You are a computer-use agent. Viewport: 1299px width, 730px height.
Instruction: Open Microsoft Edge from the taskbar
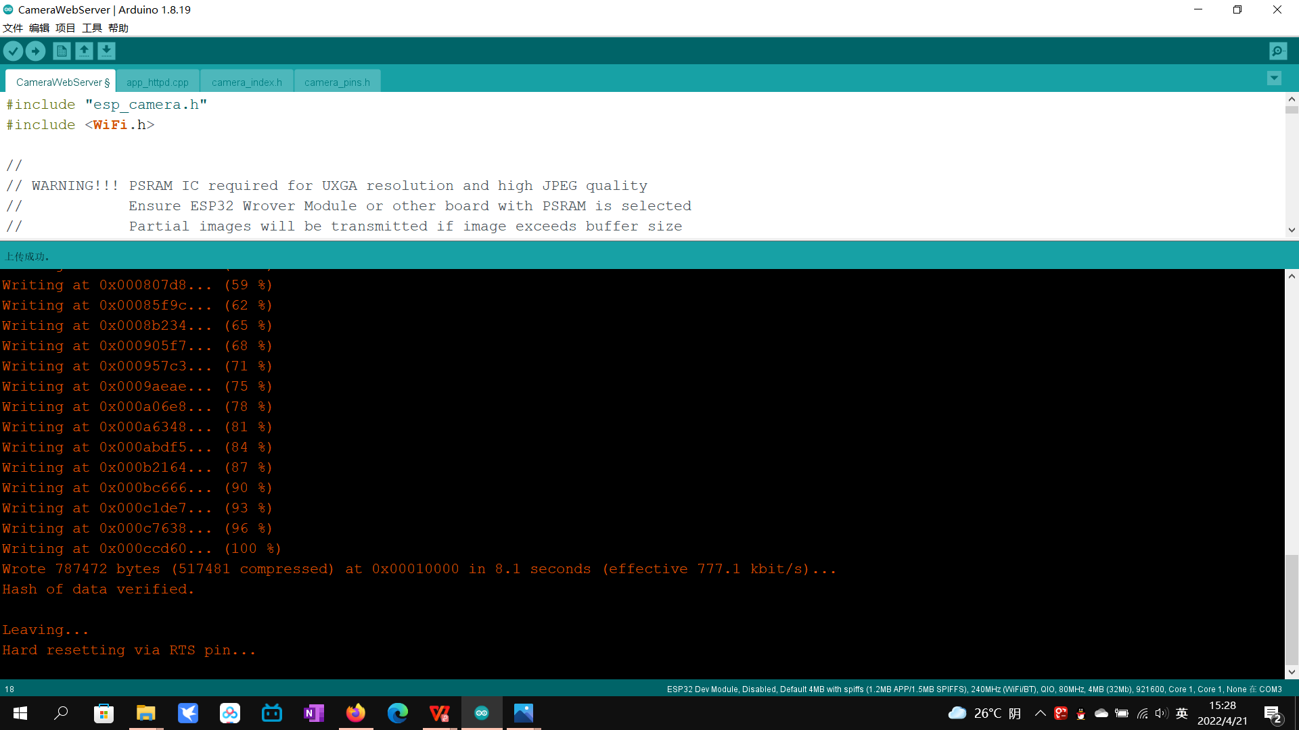[x=397, y=713]
